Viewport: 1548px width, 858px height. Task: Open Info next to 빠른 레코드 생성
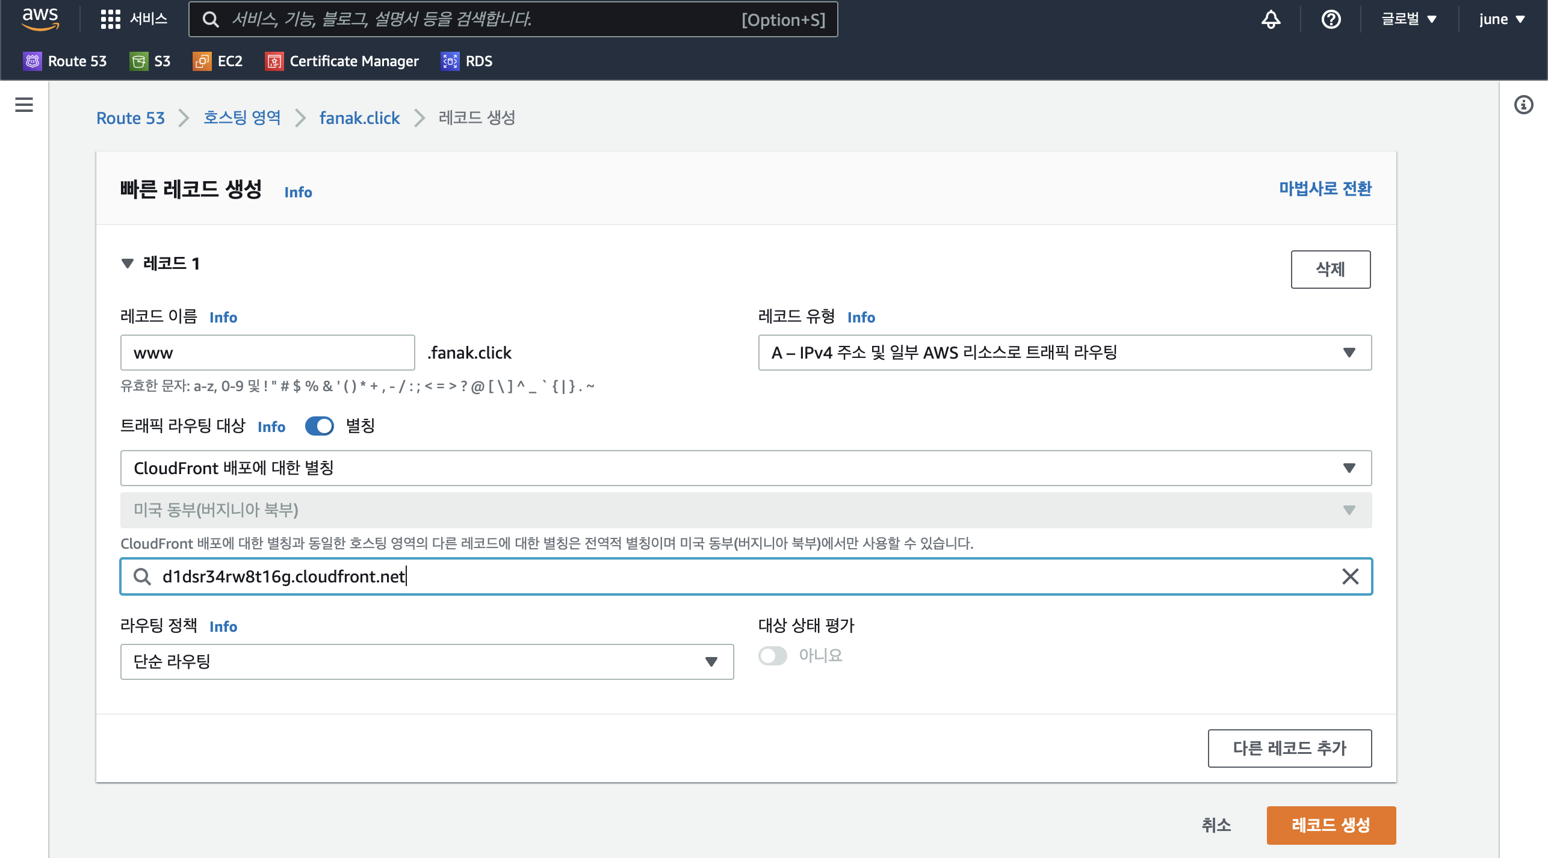tap(298, 193)
